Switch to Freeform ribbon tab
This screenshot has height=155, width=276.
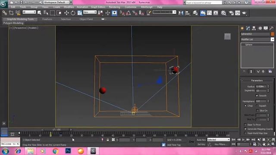47,19
